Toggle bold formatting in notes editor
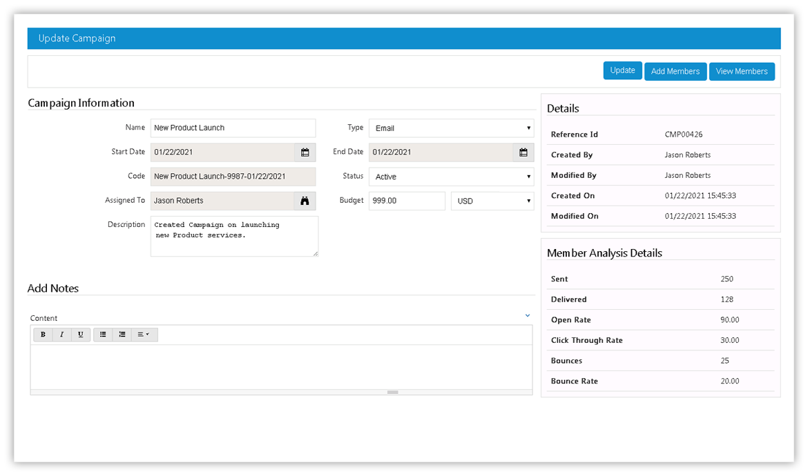 pos(43,335)
